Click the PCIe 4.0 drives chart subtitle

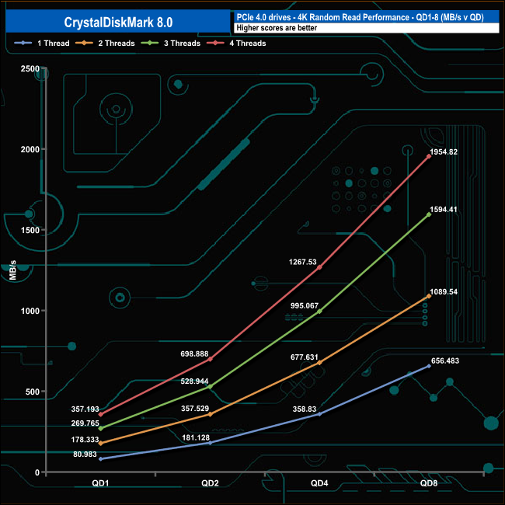click(x=360, y=17)
